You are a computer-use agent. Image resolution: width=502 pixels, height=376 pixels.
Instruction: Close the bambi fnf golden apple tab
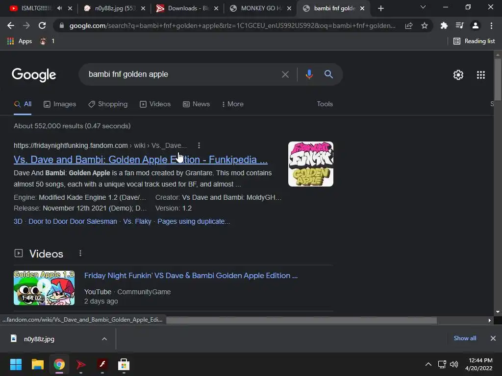(x=362, y=8)
